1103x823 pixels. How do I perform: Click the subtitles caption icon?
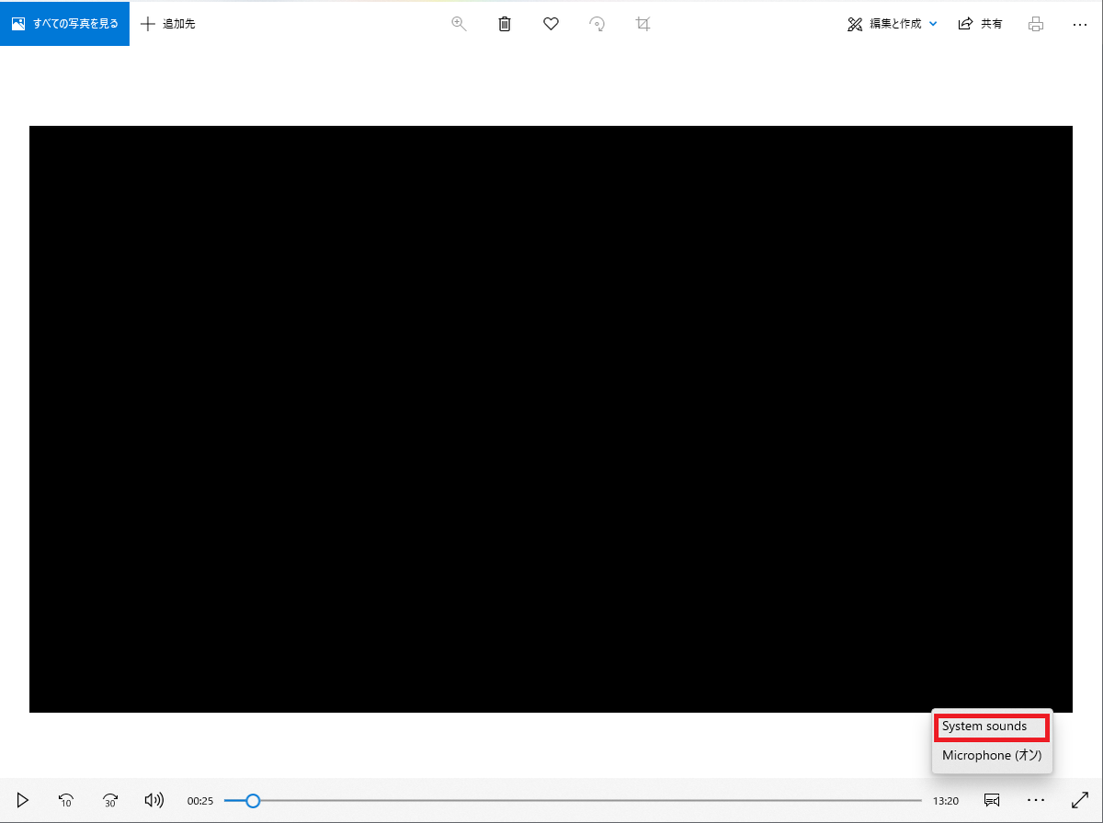pyautogui.click(x=992, y=800)
